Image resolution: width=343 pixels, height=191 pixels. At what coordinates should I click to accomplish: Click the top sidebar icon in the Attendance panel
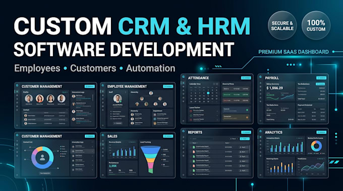(183, 83)
